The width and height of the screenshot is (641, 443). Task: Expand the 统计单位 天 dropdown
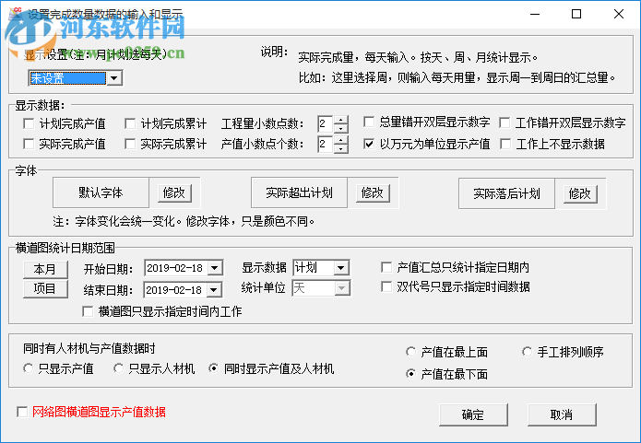point(341,288)
